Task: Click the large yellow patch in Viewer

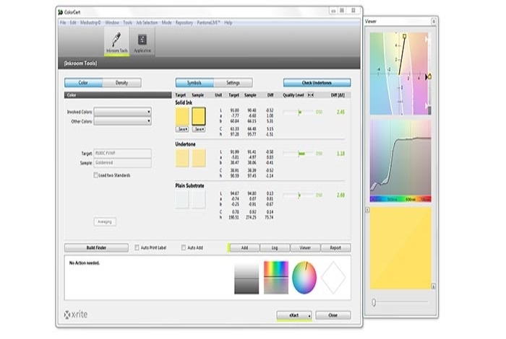Action: (x=400, y=248)
